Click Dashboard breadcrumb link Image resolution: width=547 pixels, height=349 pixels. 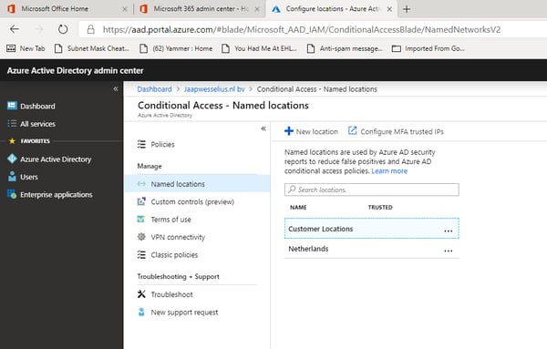point(155,89)
